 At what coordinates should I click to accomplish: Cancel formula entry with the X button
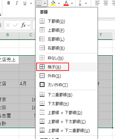click(x=8, y=25)
